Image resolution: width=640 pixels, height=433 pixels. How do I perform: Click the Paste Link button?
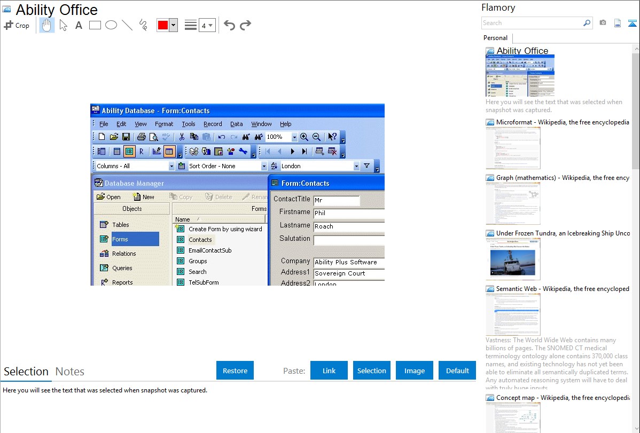click(329, 371)
